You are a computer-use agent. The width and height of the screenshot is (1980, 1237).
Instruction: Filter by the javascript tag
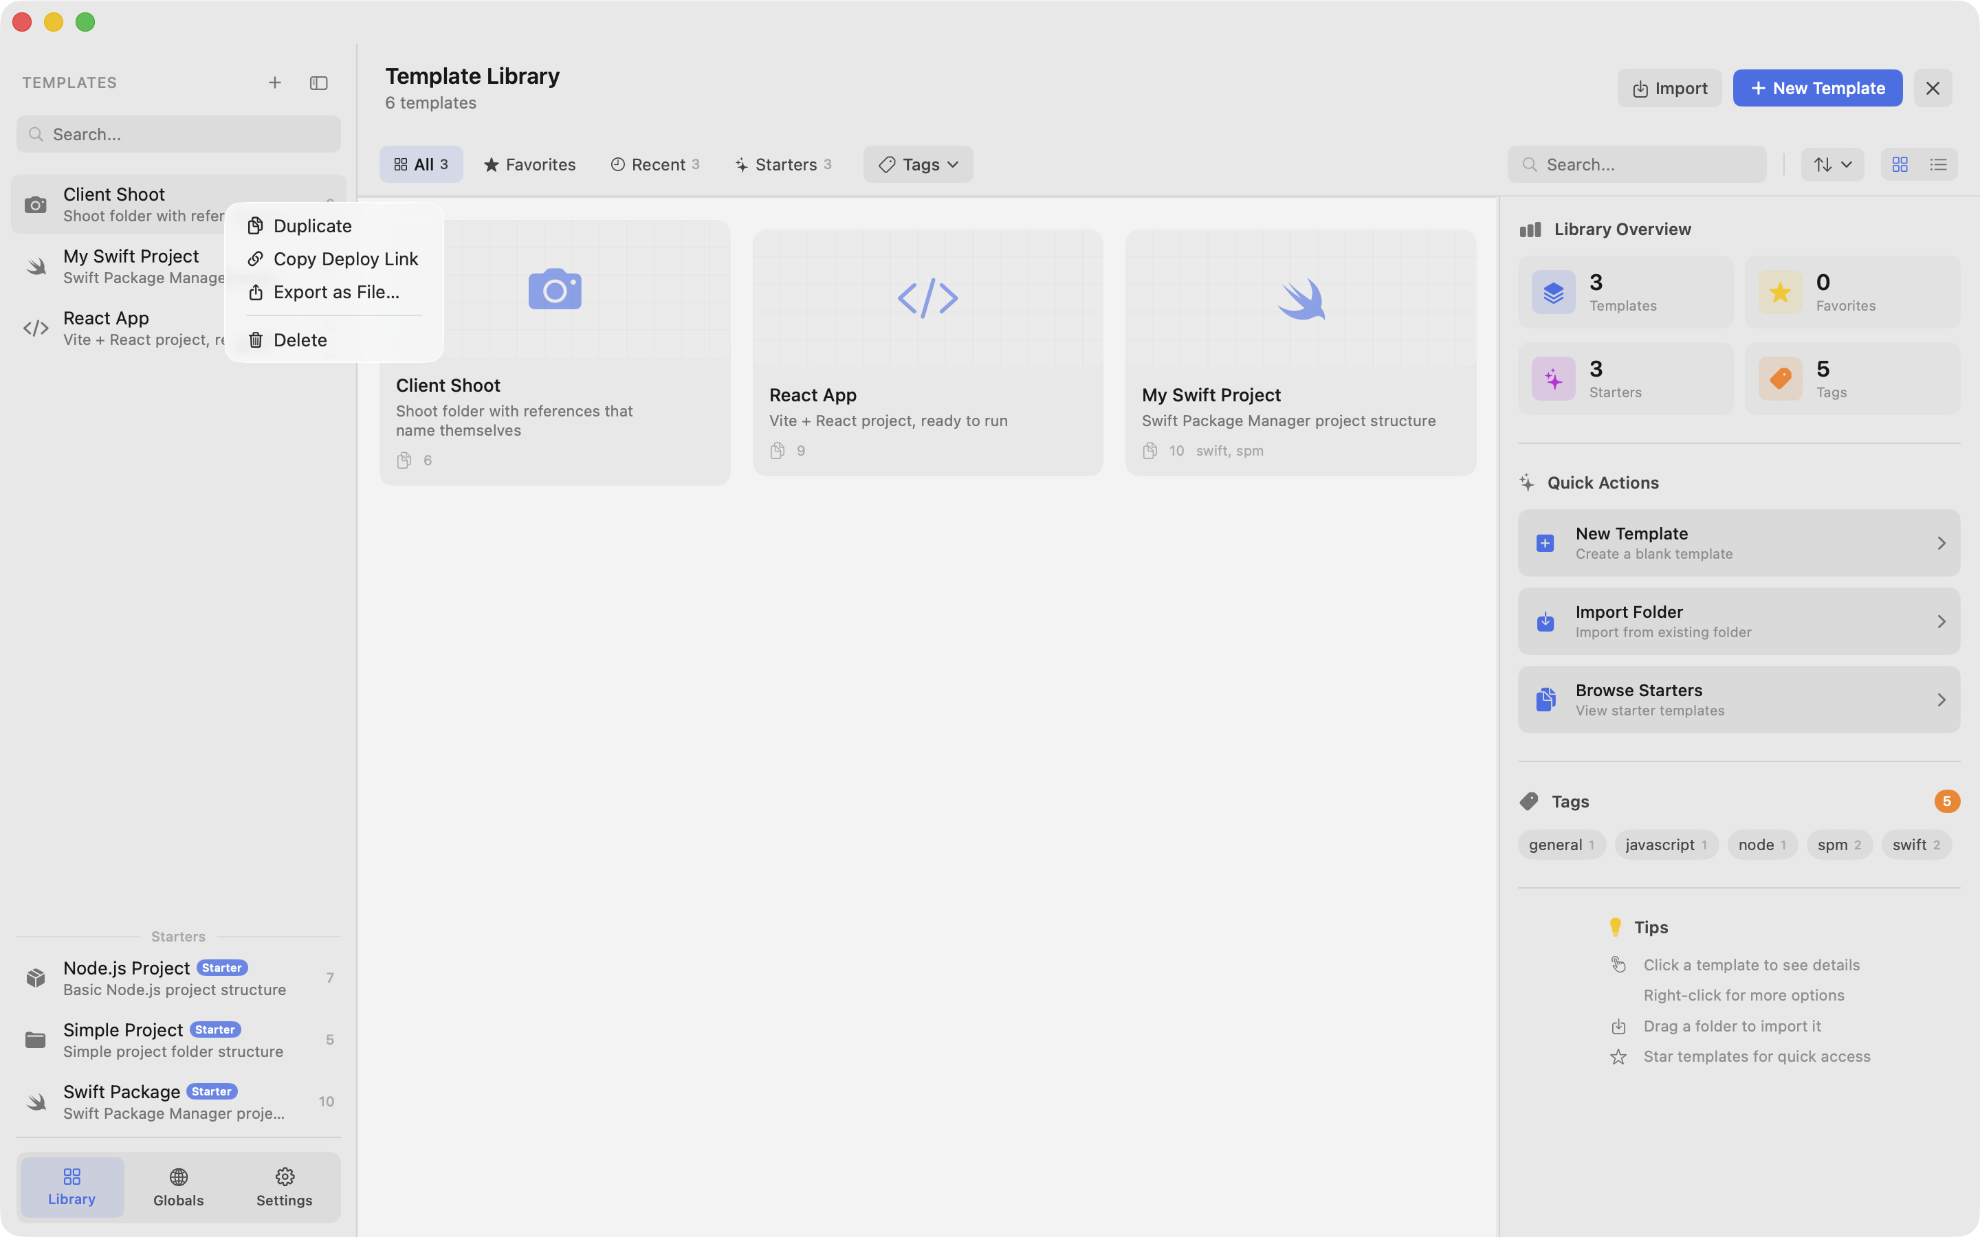click(x=1666, y=845)
